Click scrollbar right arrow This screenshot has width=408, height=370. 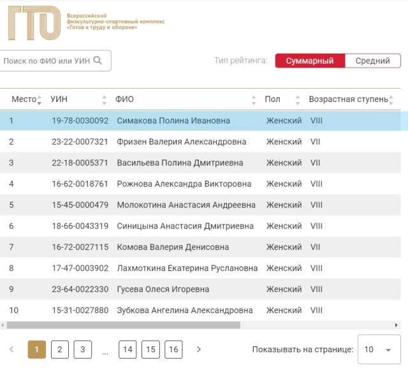point(396,325)
